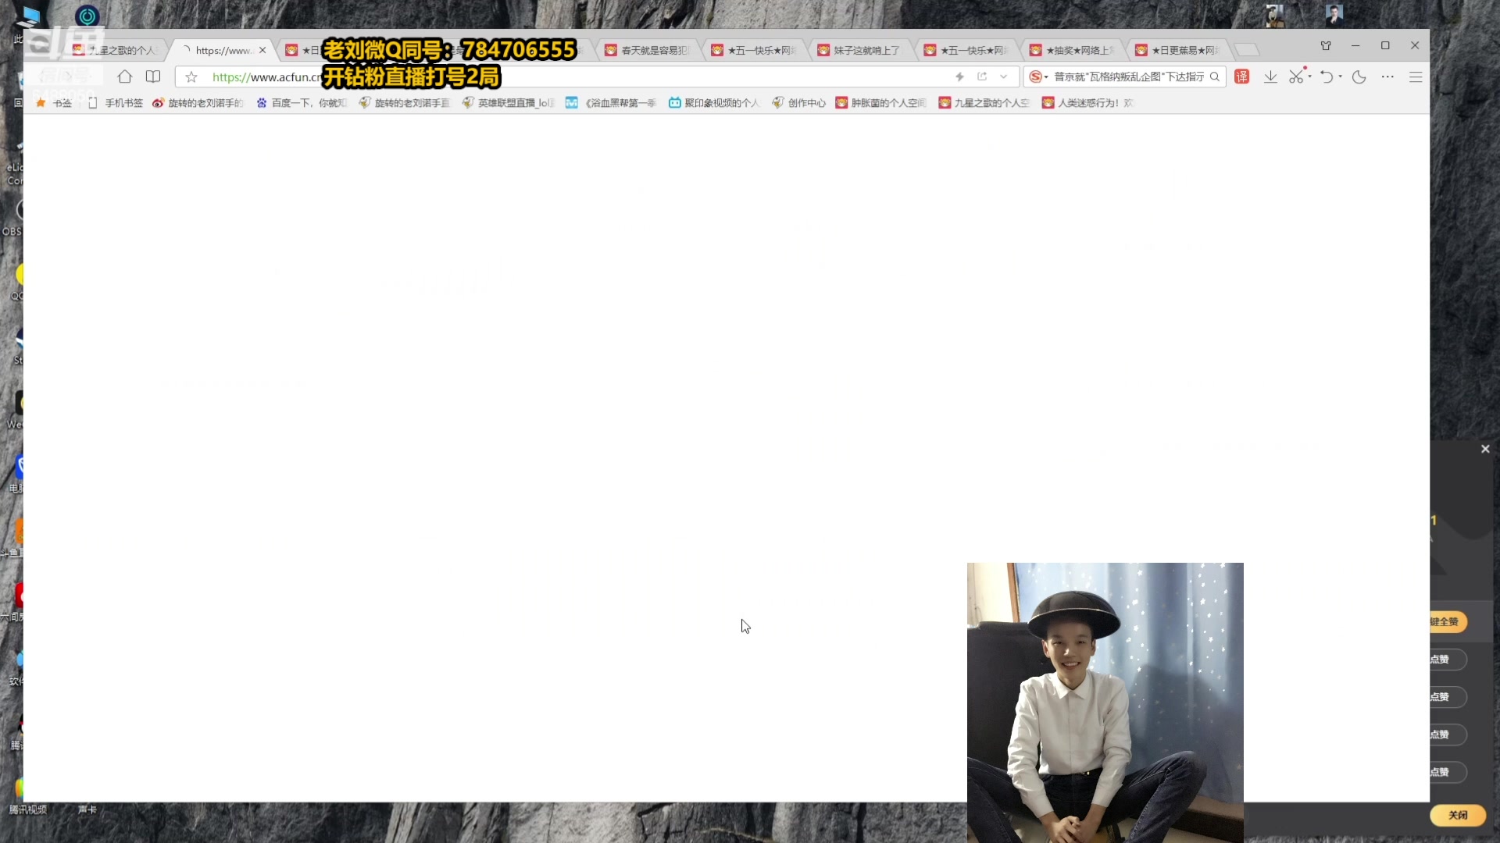The width and height of the screenshot is (1500, 843).
Task: Click the screenshot scissors icon
Action: 1296,76
